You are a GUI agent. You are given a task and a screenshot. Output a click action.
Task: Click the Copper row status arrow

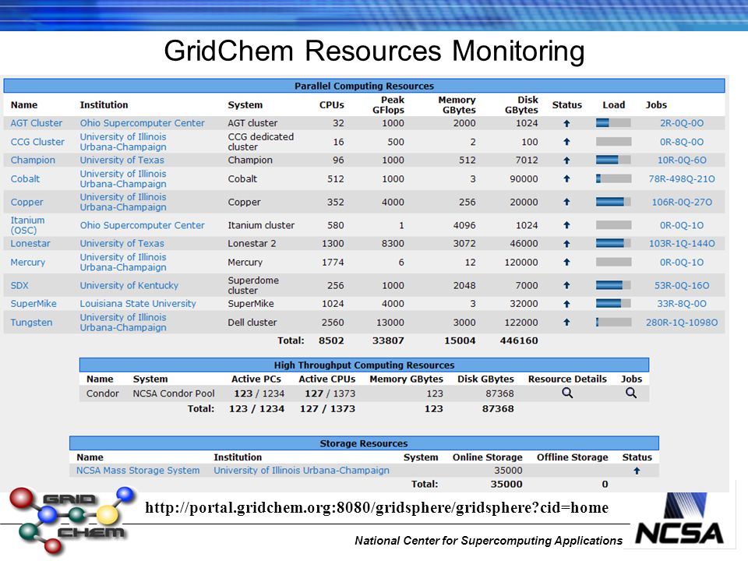566,202
